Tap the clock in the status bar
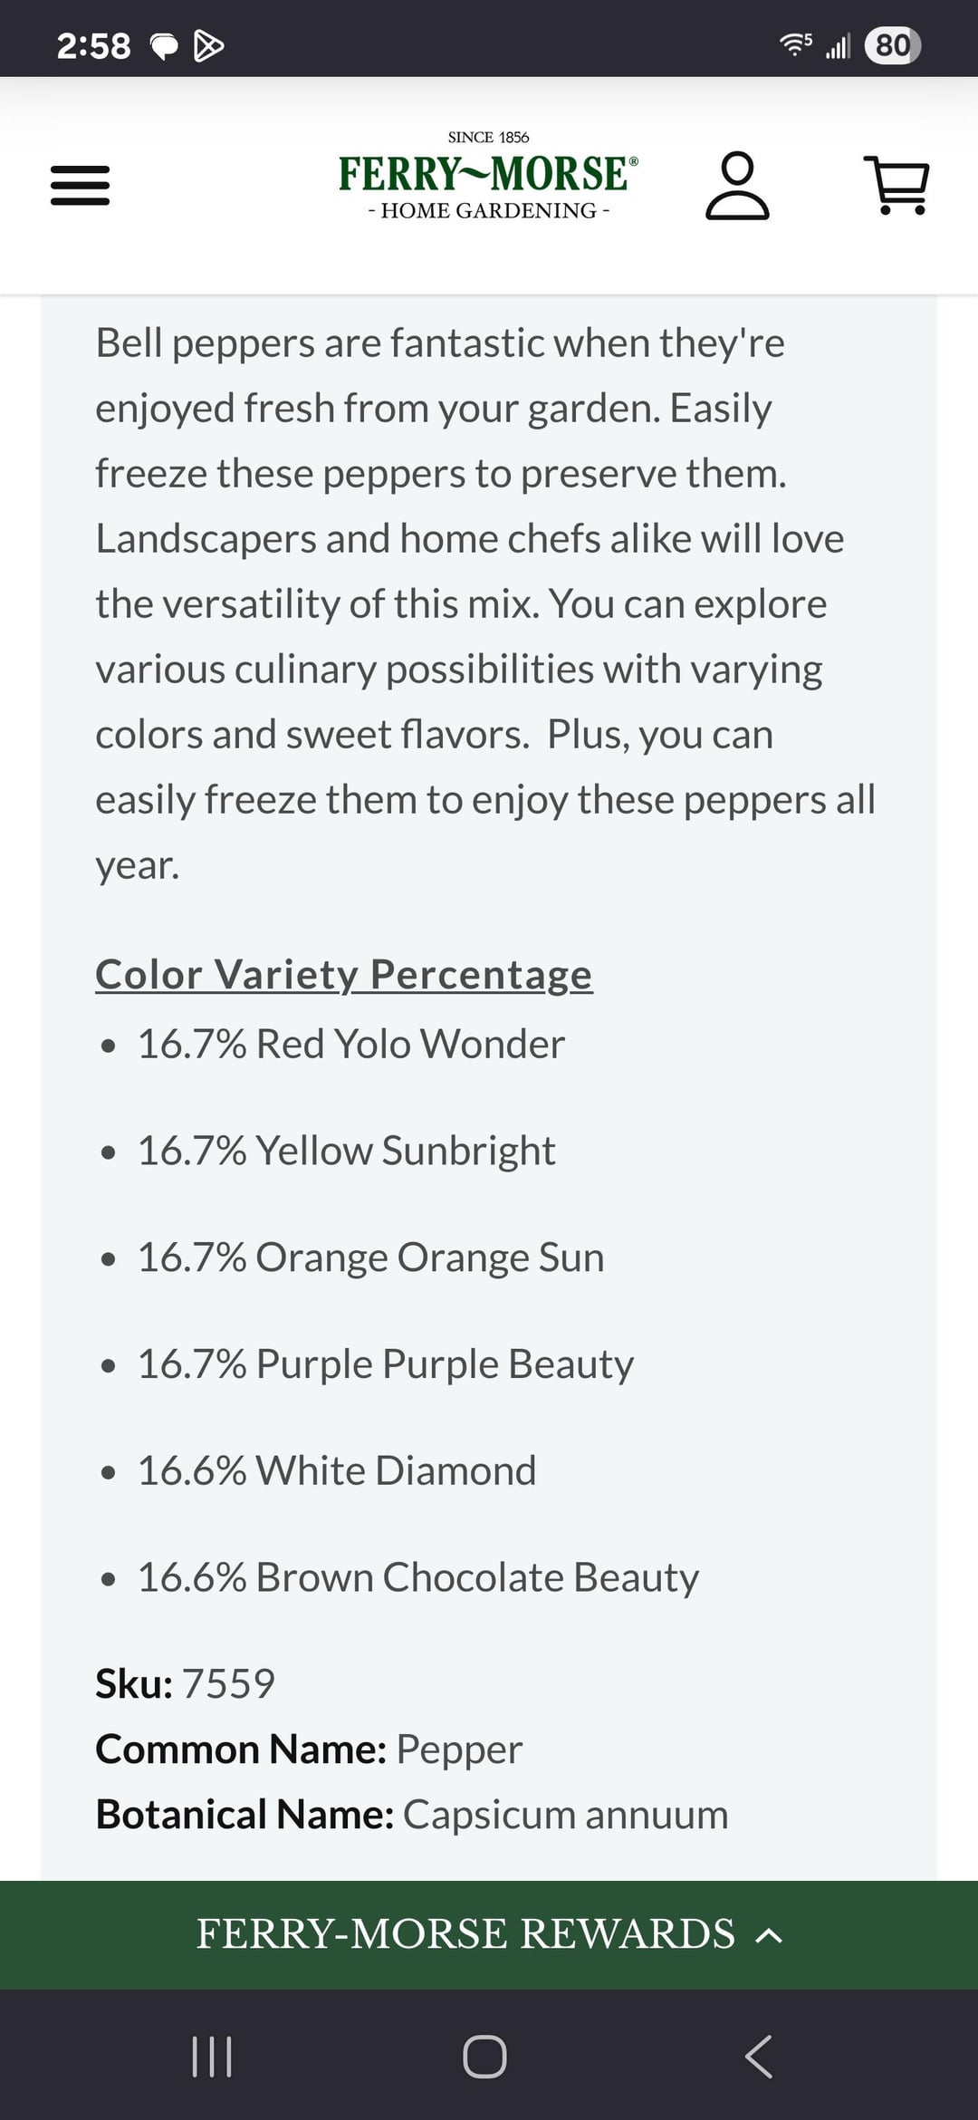This screenshot has width=978, height=2120. click(93, 45)
